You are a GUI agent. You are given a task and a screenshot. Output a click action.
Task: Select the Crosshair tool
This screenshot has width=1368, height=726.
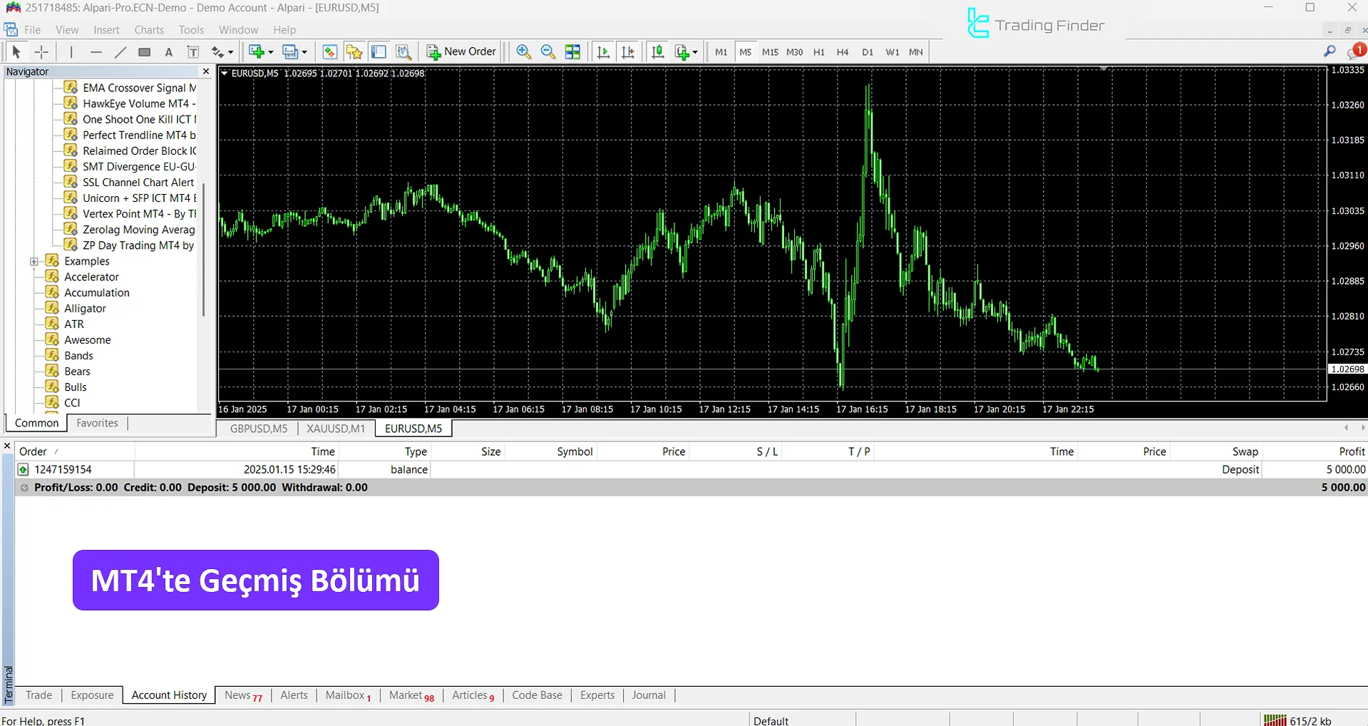pos(41,52)
